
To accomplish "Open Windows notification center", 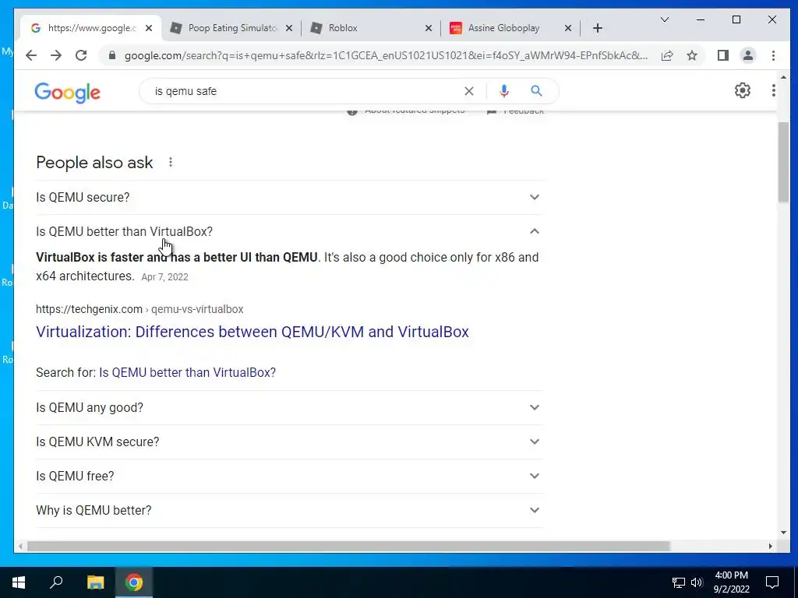I will click(772, 582).
